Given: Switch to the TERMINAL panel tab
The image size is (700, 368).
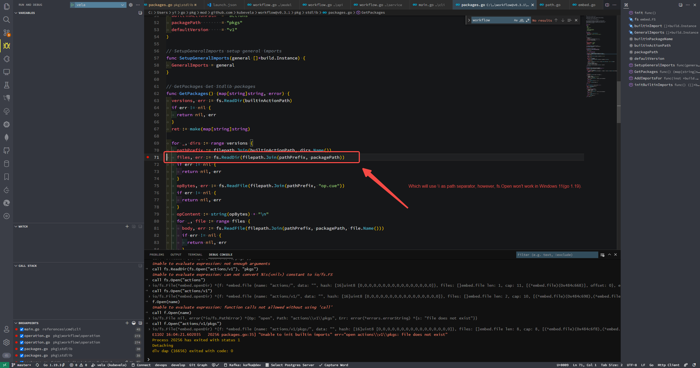Looking at the screenshot, I should [x=195, y=255].
